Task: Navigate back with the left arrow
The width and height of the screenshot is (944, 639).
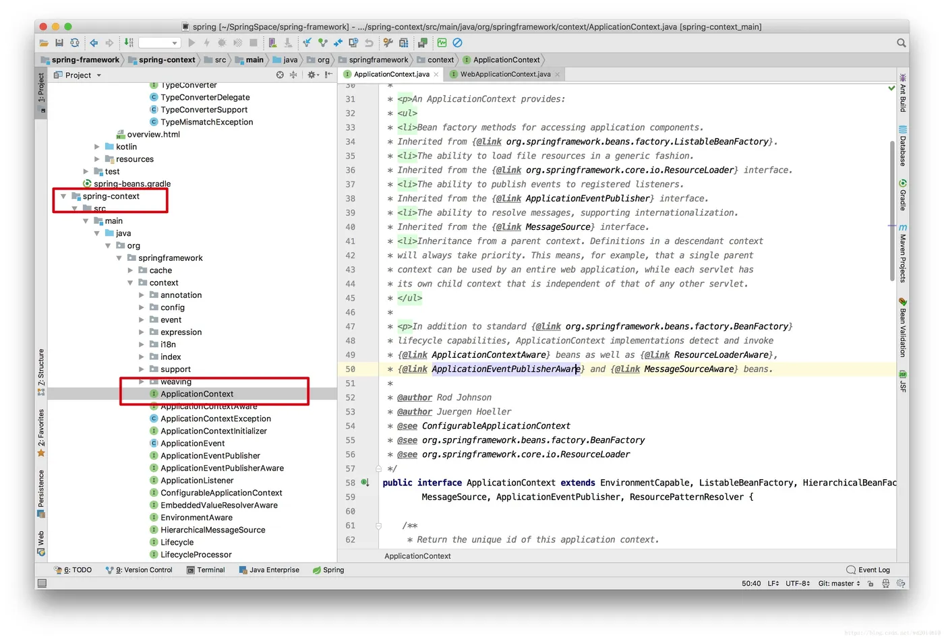Action: click(x=94, y=42)
